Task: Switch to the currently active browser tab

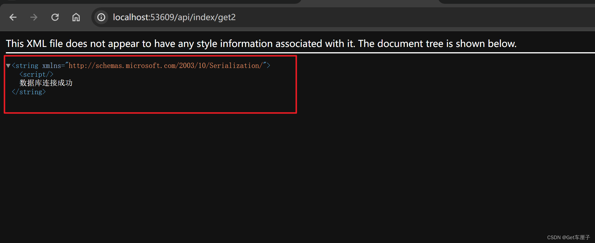Action: coord(146,2)
